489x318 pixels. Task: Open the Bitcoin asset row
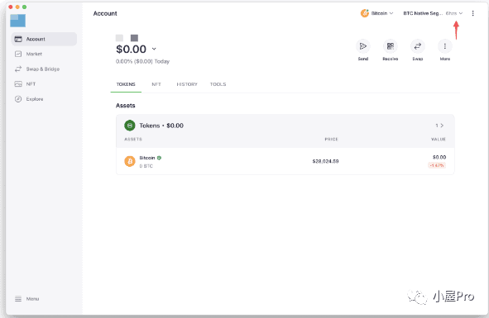tap(285, 161)
